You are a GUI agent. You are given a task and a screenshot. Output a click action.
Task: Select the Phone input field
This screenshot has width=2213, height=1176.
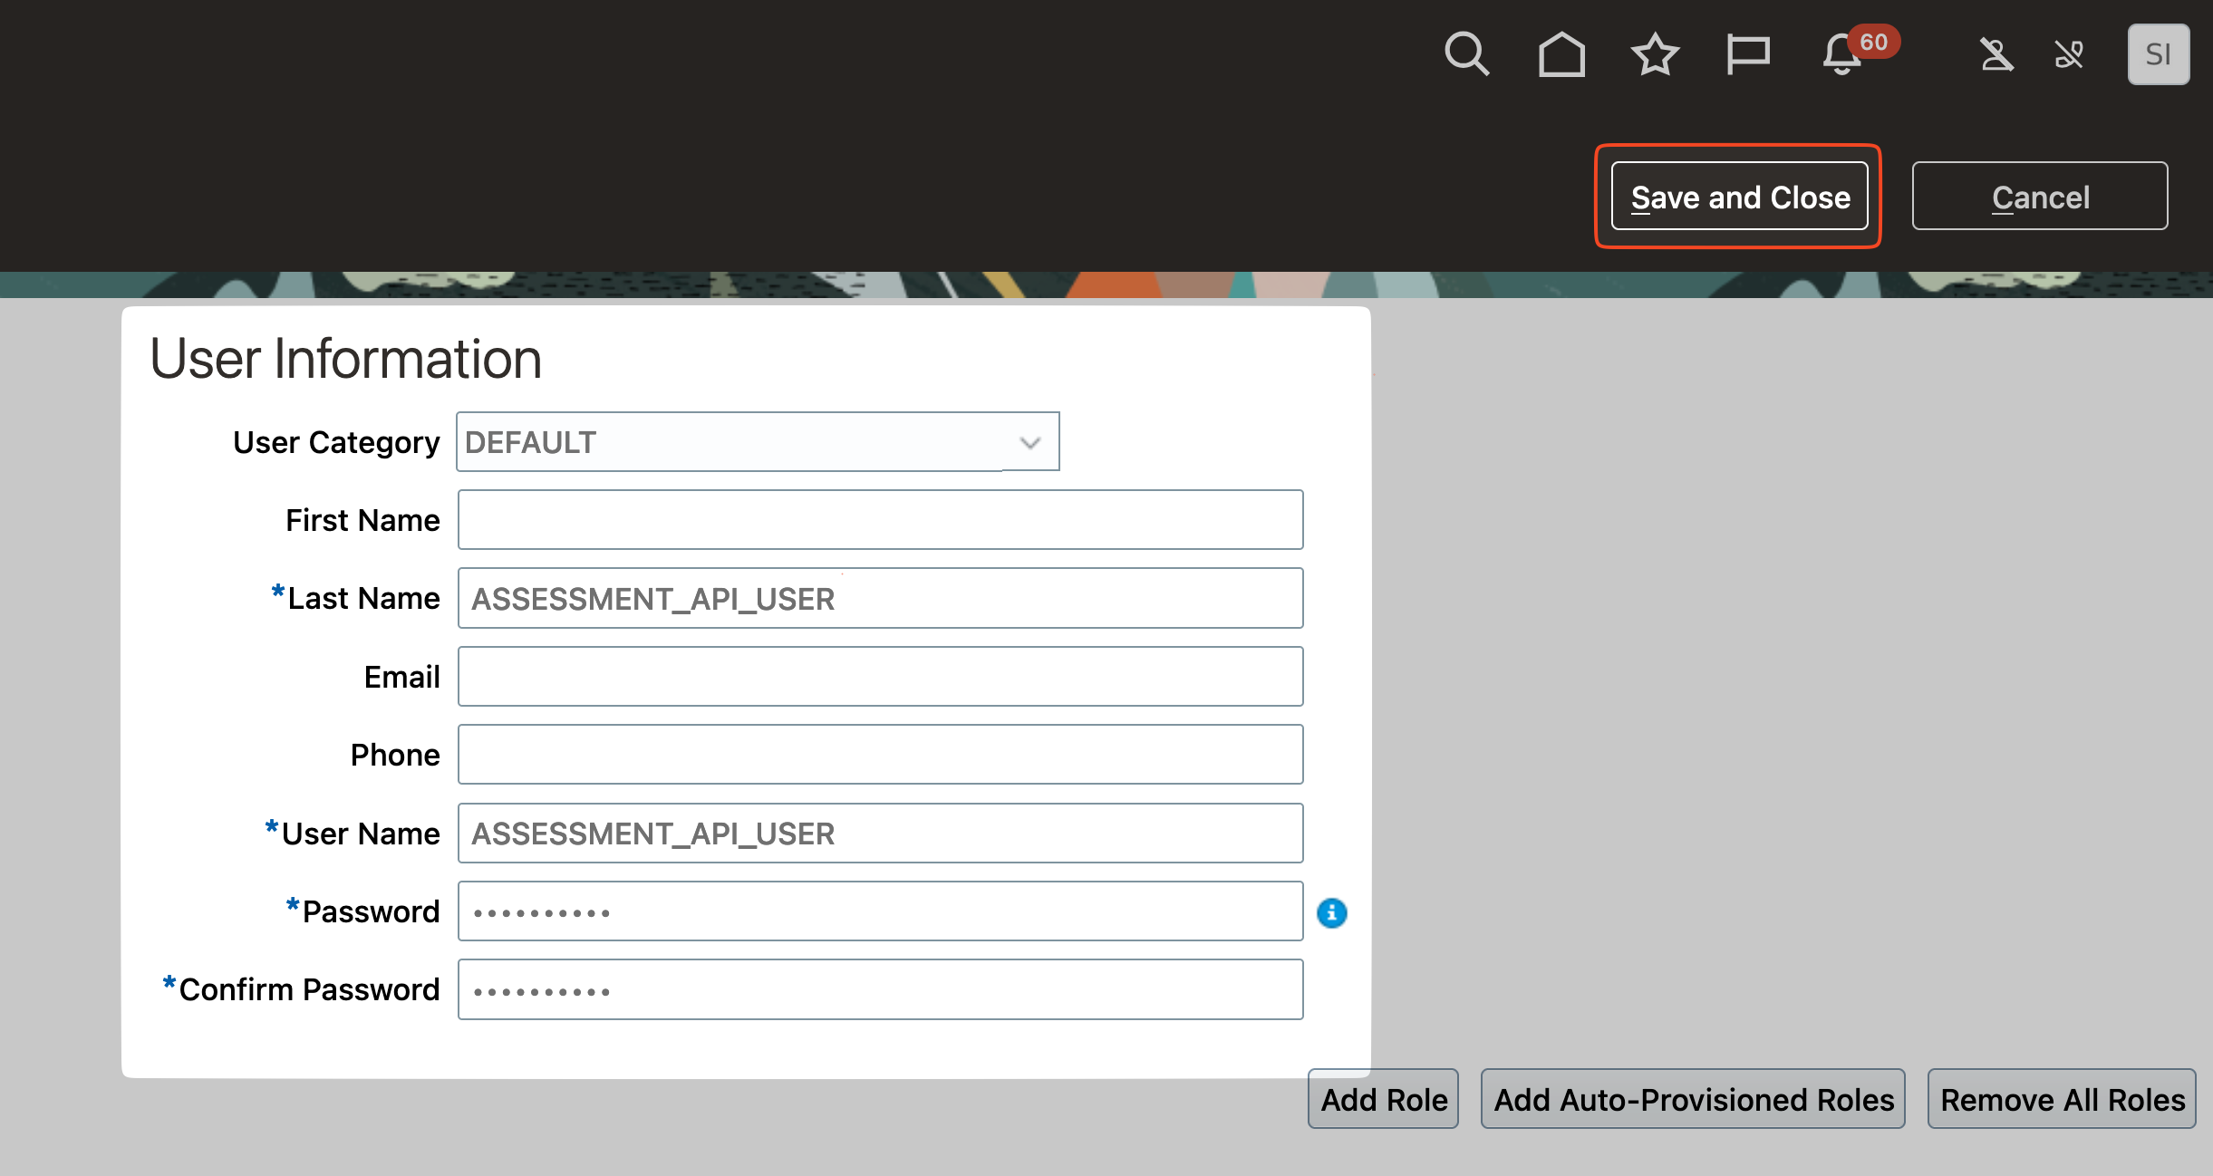point(880,755)
